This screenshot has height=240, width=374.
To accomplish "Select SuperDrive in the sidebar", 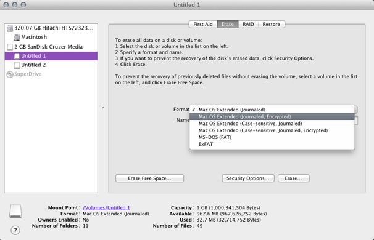I will pyautogui.click(x=51, y=74).
